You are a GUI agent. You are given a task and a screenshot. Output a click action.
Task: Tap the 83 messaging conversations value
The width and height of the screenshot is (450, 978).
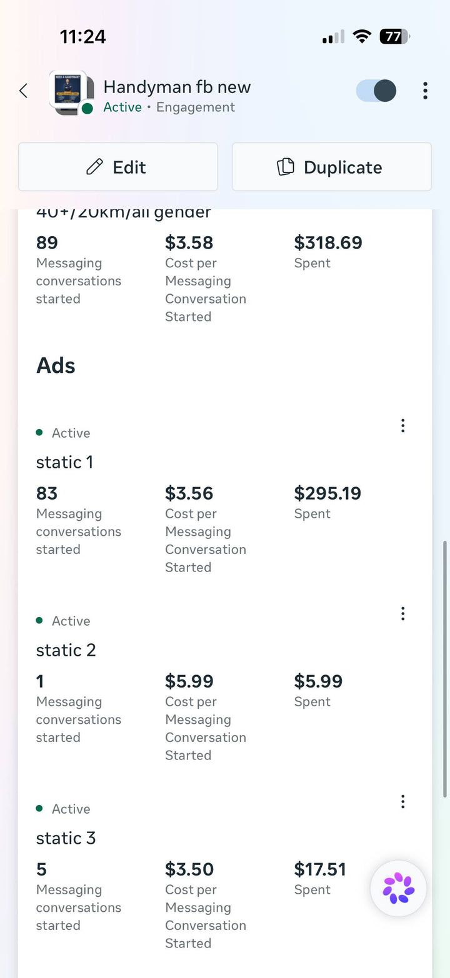pyautogui.click(x=47, y=493)
